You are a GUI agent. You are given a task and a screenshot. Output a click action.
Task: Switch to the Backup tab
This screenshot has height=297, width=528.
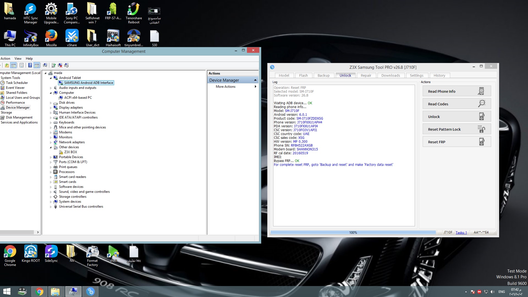323,75
